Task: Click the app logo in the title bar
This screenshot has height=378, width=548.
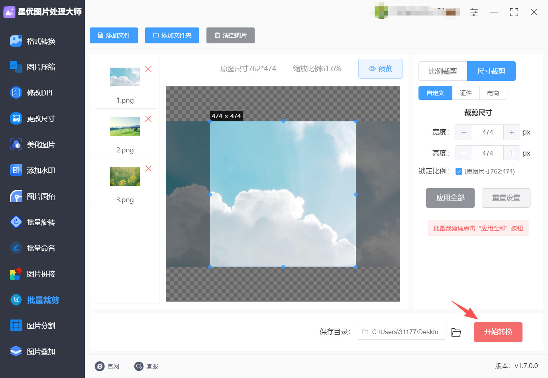Action: pyautogui.click(x=9, y=12)
